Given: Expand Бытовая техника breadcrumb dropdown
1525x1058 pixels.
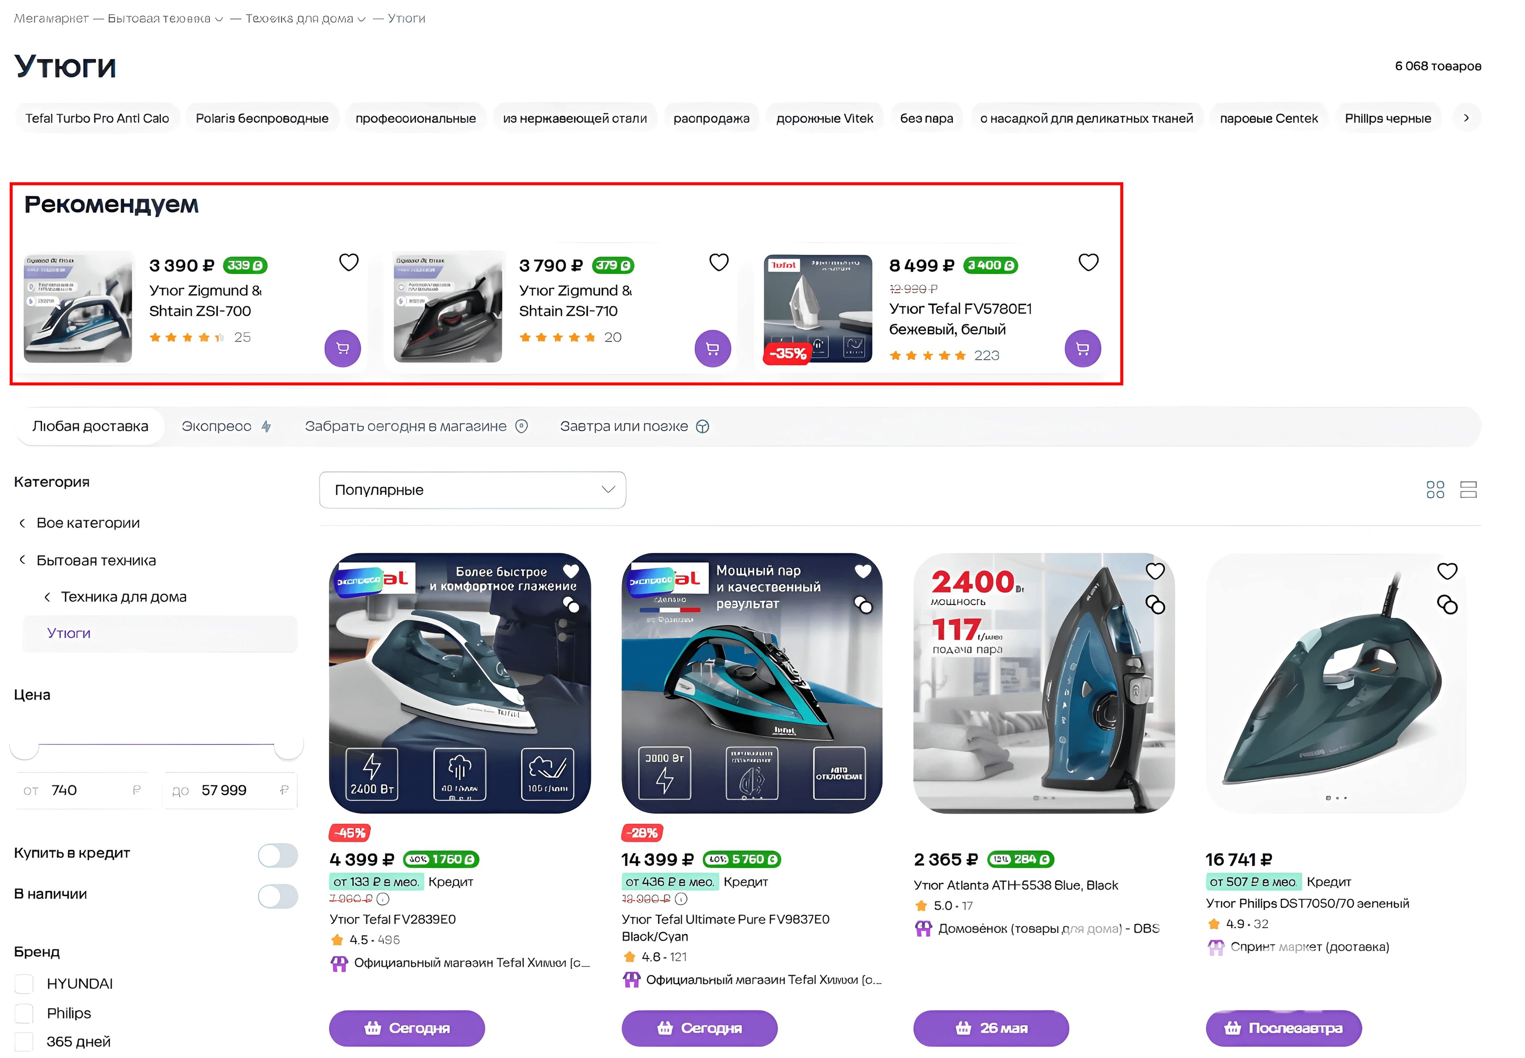Looking at the screenshot, I should click(x=219, y=19).
